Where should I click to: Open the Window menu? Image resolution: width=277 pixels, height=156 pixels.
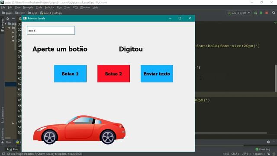85,7
